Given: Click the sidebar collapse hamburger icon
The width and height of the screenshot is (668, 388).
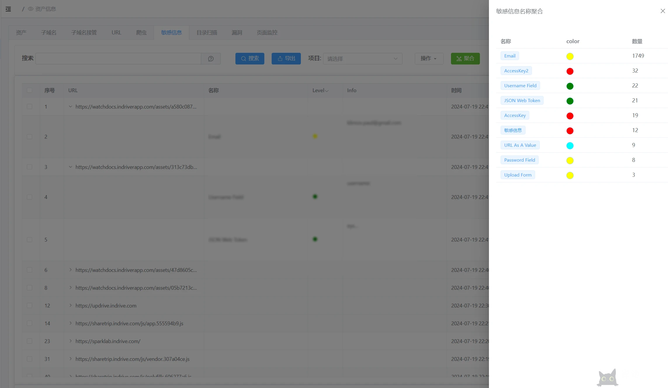Looking at the screenshot, I should [x=8, y=9].
